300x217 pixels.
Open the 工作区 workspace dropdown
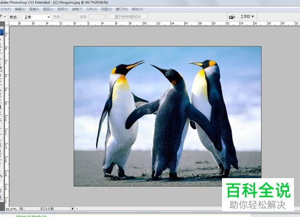click(247, 17)
